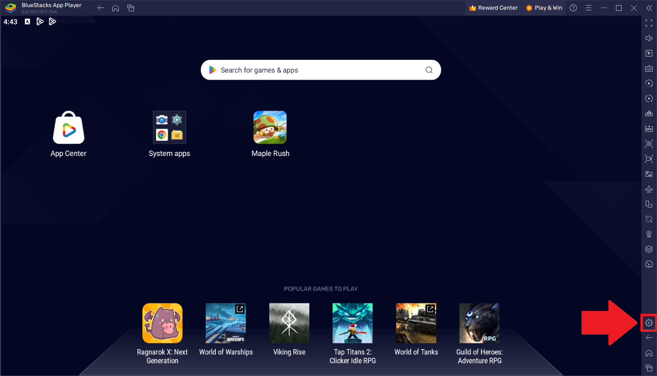Click the 4:43 clock in status bar
657x376 pixels.
point(10,22)
